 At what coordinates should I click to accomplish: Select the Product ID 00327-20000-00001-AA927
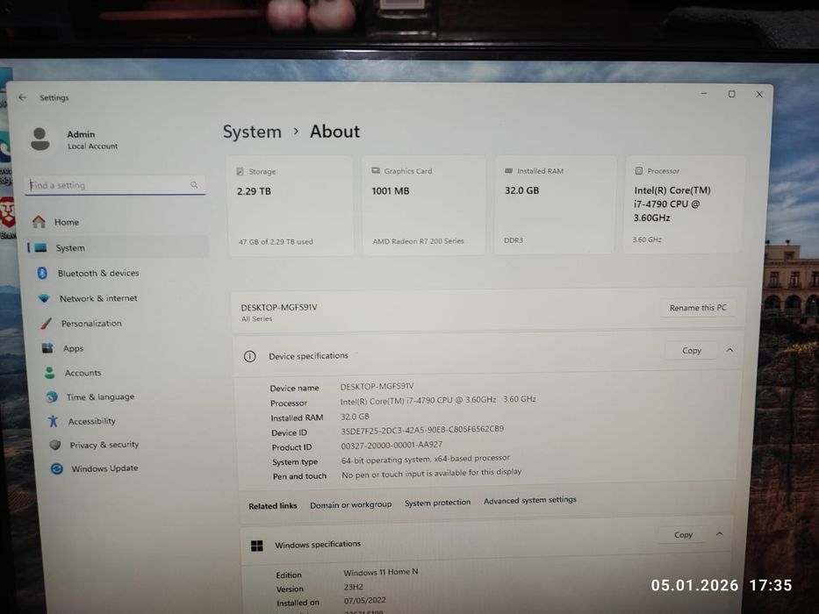pos(392,446)
